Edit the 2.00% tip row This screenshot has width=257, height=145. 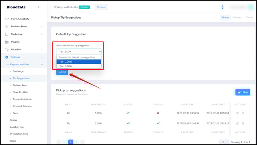tap(237, 123)
